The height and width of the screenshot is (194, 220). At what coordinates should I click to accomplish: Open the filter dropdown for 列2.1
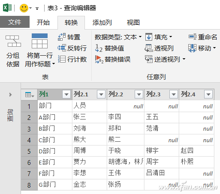[101, 94]
